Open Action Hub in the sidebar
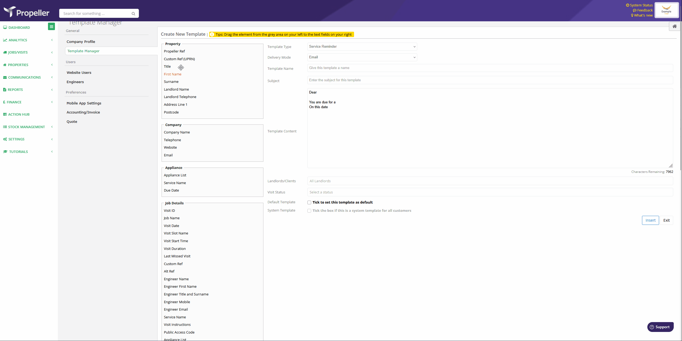 click(19, 114)
